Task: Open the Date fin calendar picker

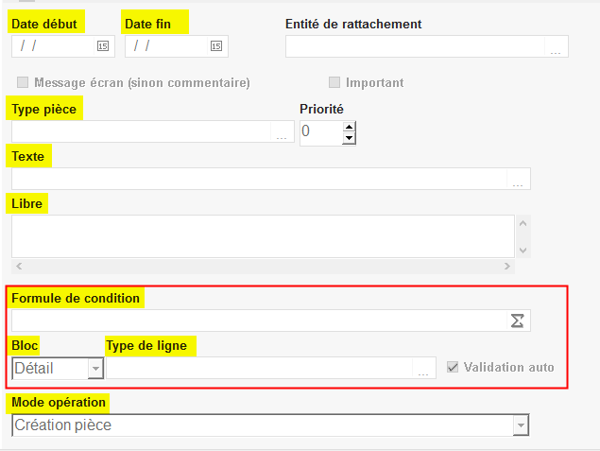Action: 215,45
